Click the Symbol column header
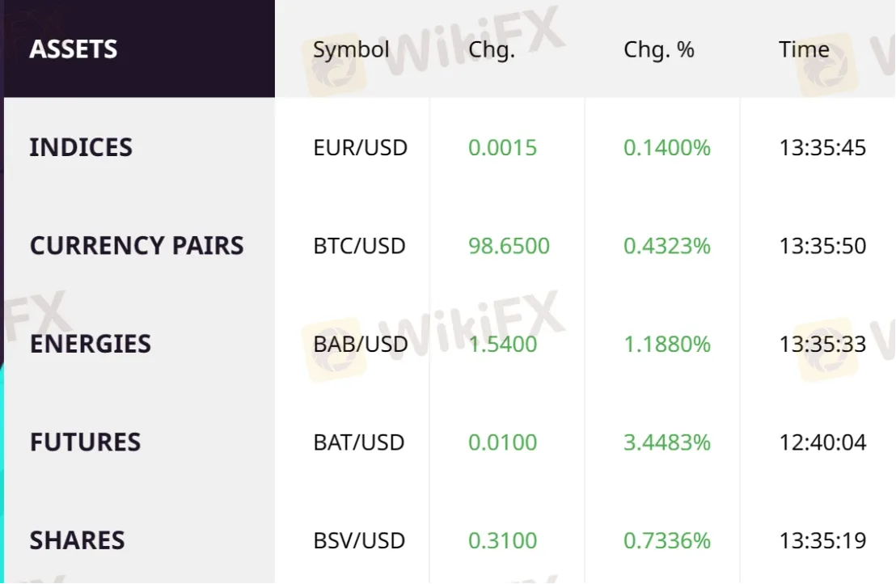The height and width of the screenshot is (584, 896). tap(351, 49)
